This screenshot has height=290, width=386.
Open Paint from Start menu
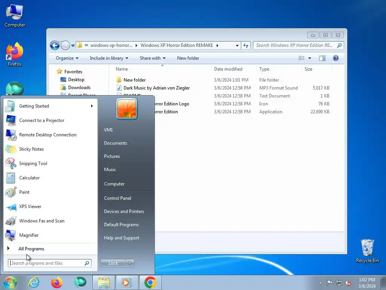[51, 192]
